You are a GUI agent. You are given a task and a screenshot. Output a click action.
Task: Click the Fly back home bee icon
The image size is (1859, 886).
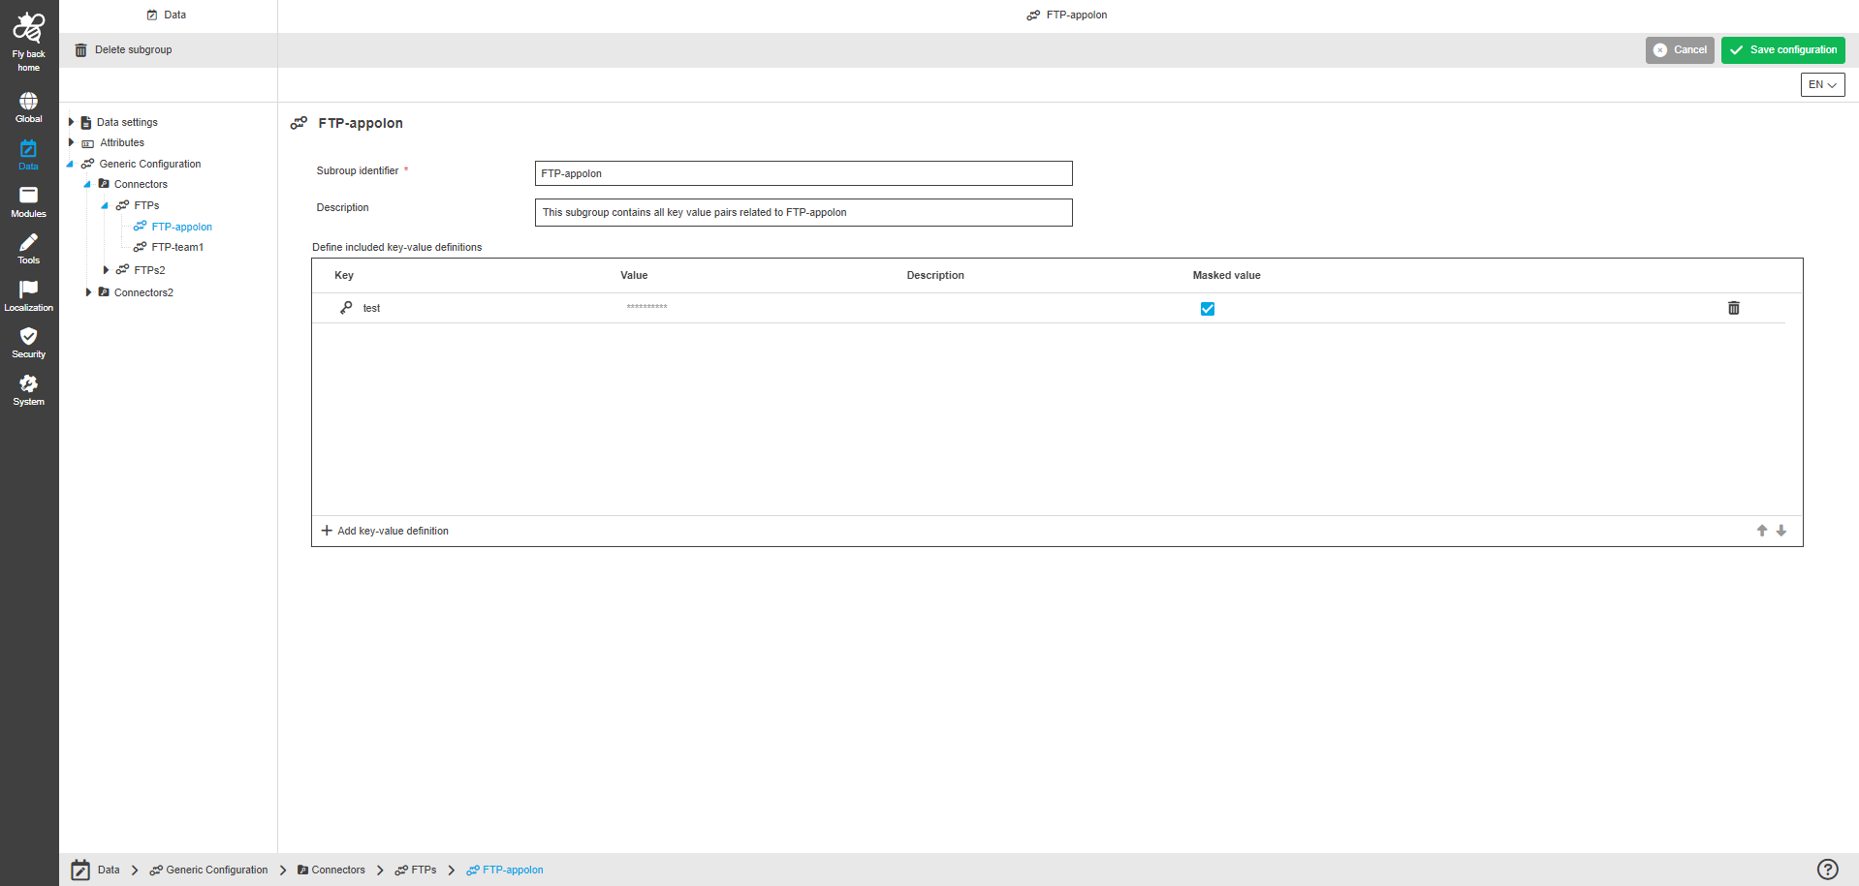[x=29, y=29]
